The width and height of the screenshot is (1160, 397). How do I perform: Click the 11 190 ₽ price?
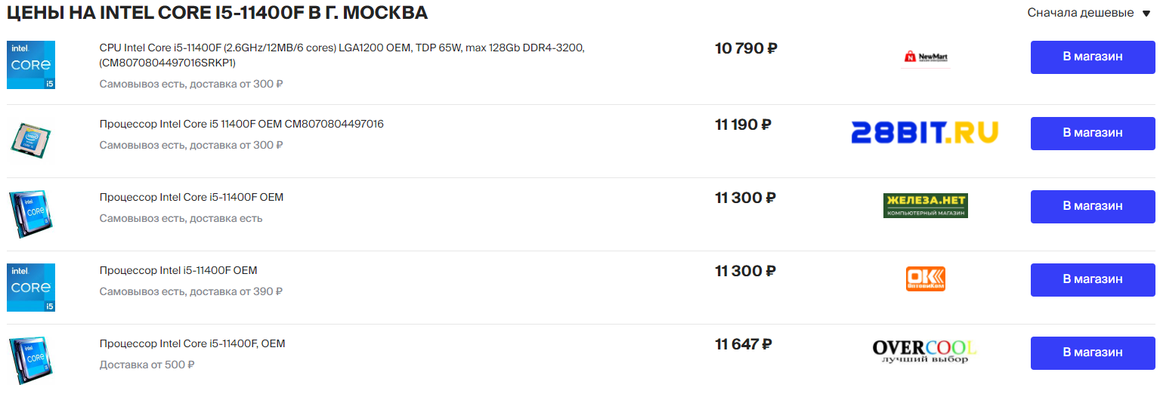coord(743,125)
